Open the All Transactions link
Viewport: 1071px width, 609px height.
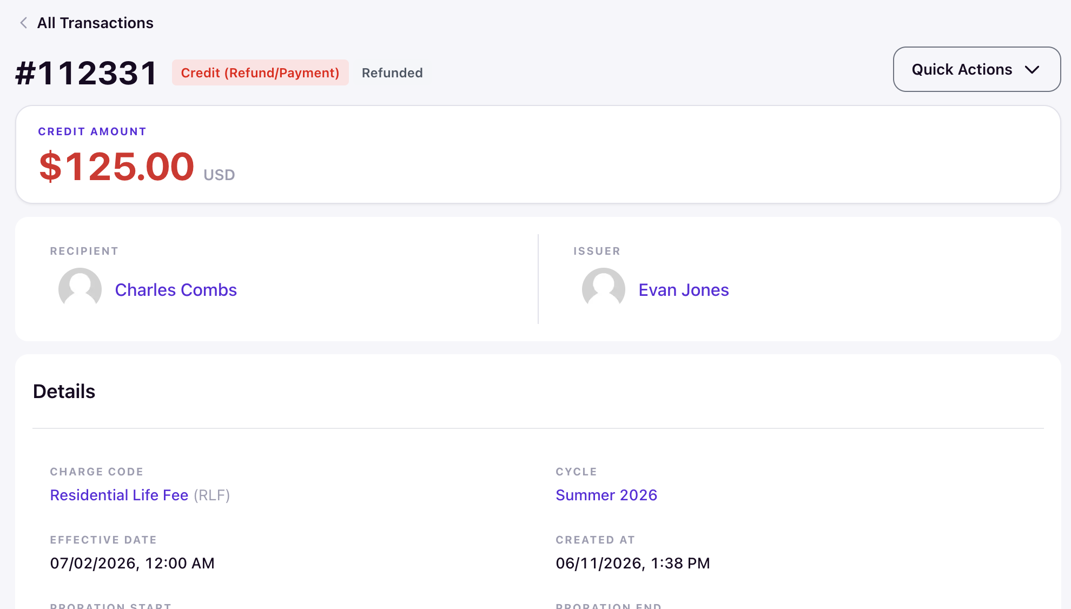pyautogui.click(x=95, y=23)
